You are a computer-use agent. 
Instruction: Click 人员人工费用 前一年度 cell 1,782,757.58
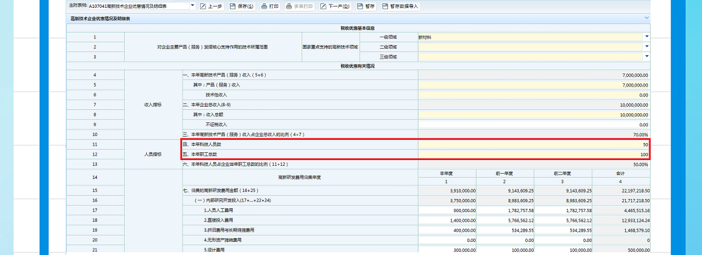point(506,210)
